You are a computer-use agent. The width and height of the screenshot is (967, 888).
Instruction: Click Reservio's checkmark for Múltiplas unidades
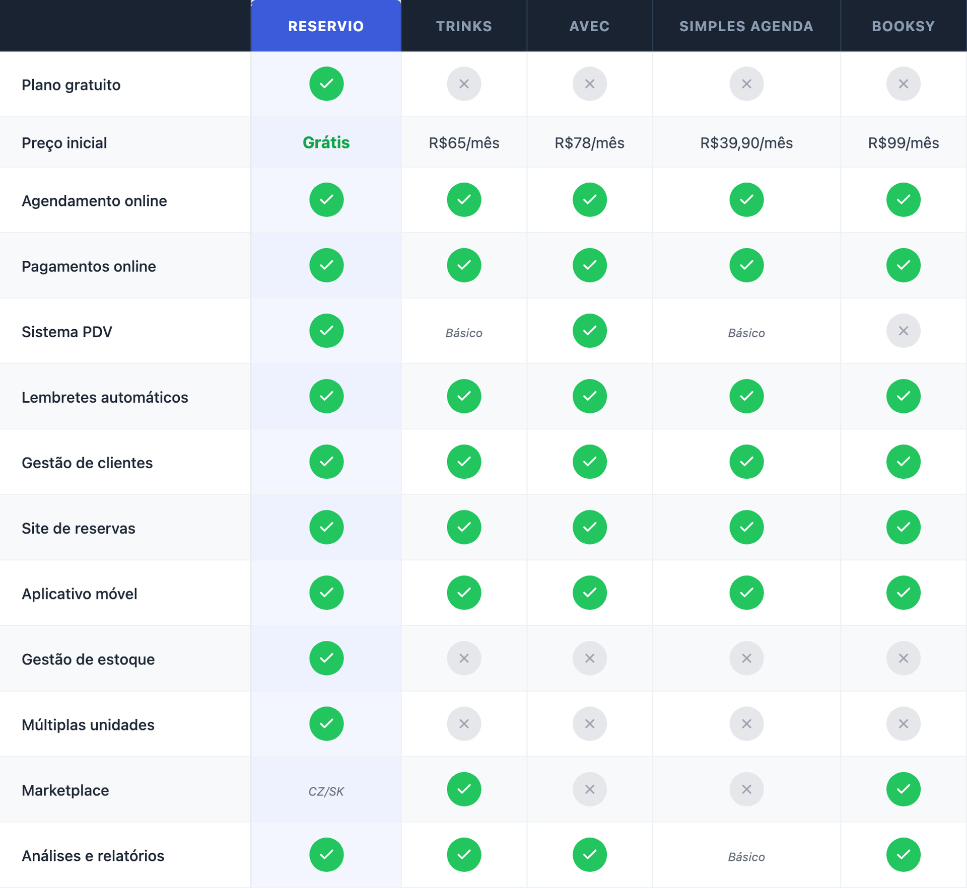[326, 723]
